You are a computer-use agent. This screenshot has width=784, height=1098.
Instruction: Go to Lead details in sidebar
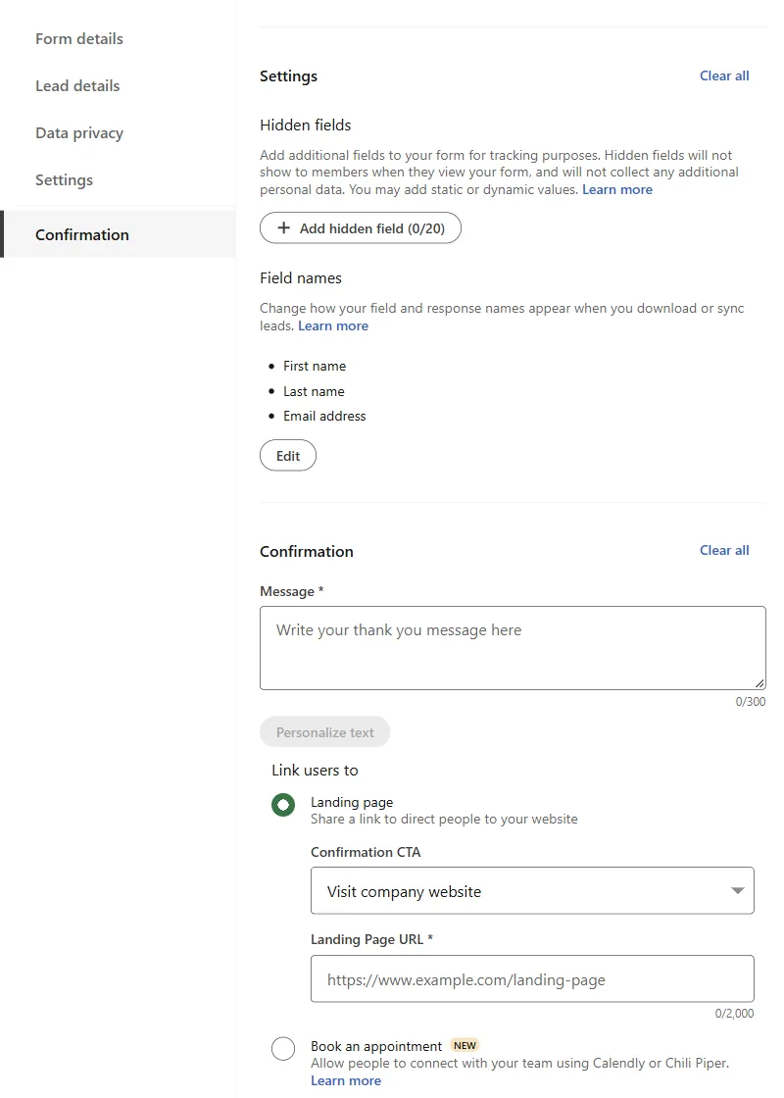(77, 85)
